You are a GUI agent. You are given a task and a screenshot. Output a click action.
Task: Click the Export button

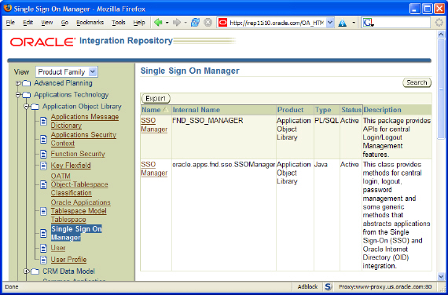click(156, 99)
